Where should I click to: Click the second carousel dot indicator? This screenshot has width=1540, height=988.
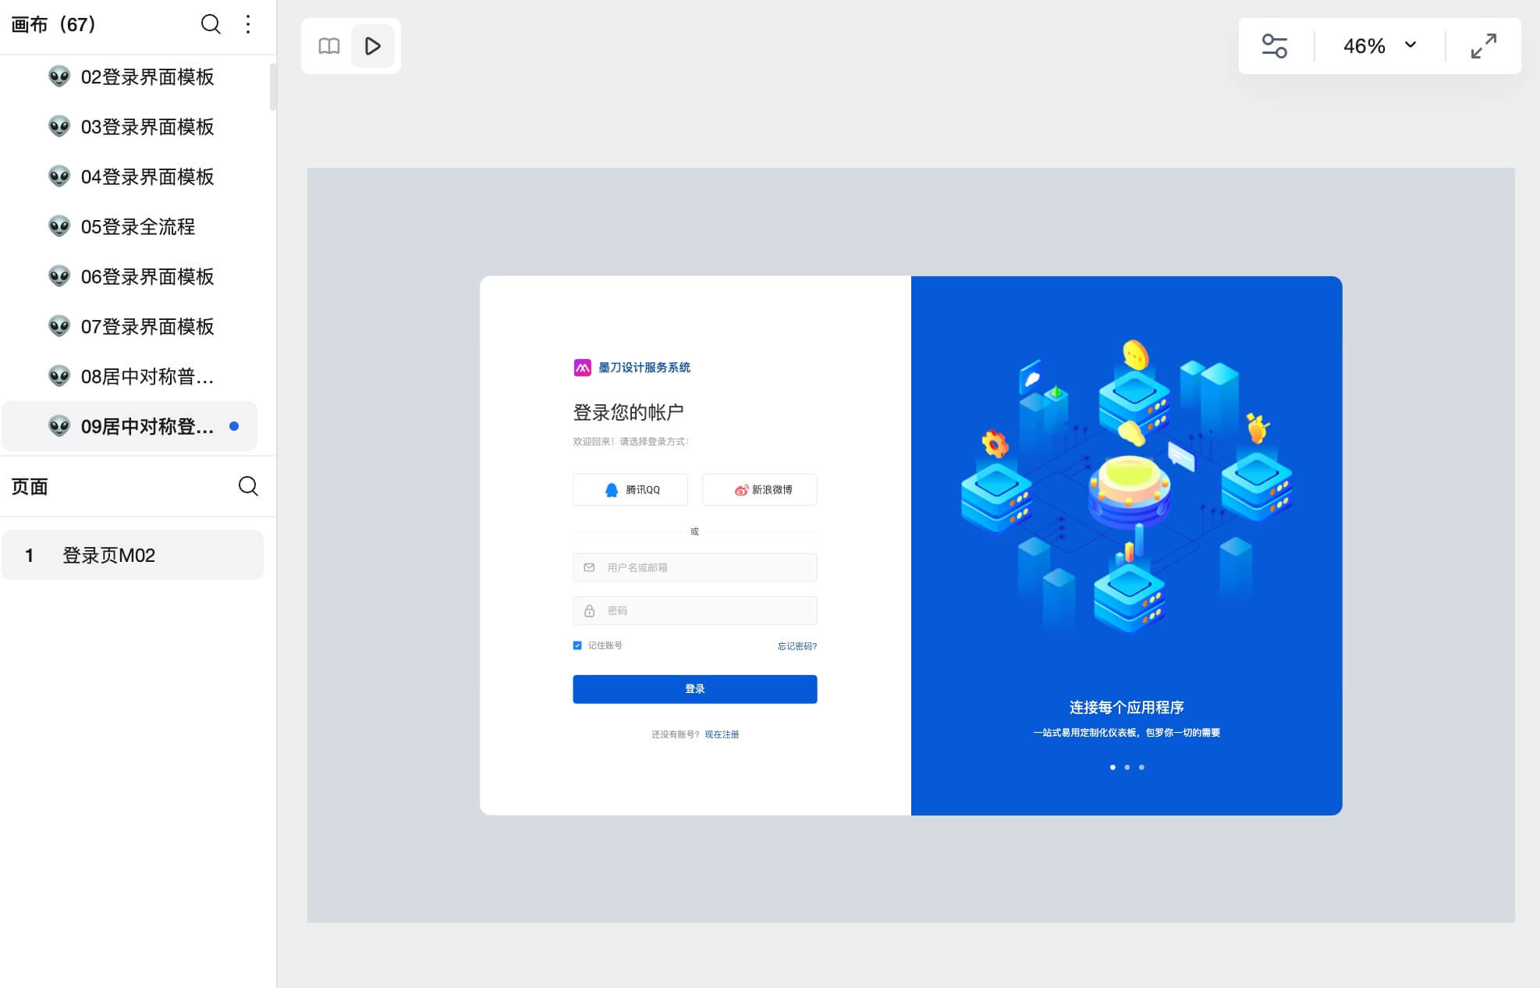click(1127, 767)
